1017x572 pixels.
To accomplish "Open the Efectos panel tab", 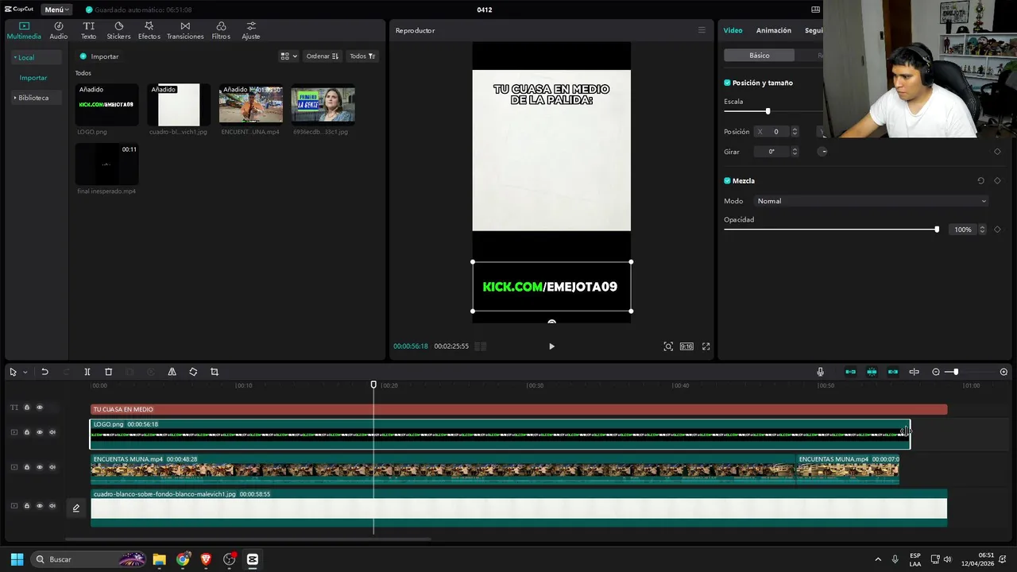I will tap(149, 31).
